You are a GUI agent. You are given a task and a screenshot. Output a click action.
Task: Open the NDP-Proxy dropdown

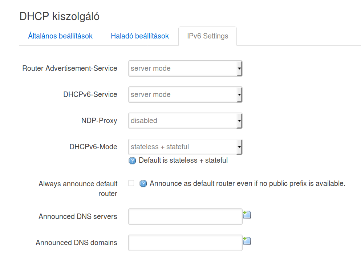(x=185, y=121)
